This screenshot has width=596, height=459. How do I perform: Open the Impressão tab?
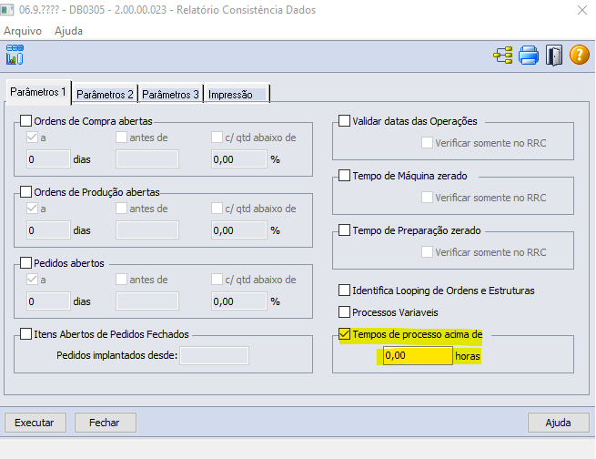click(237, 95)
